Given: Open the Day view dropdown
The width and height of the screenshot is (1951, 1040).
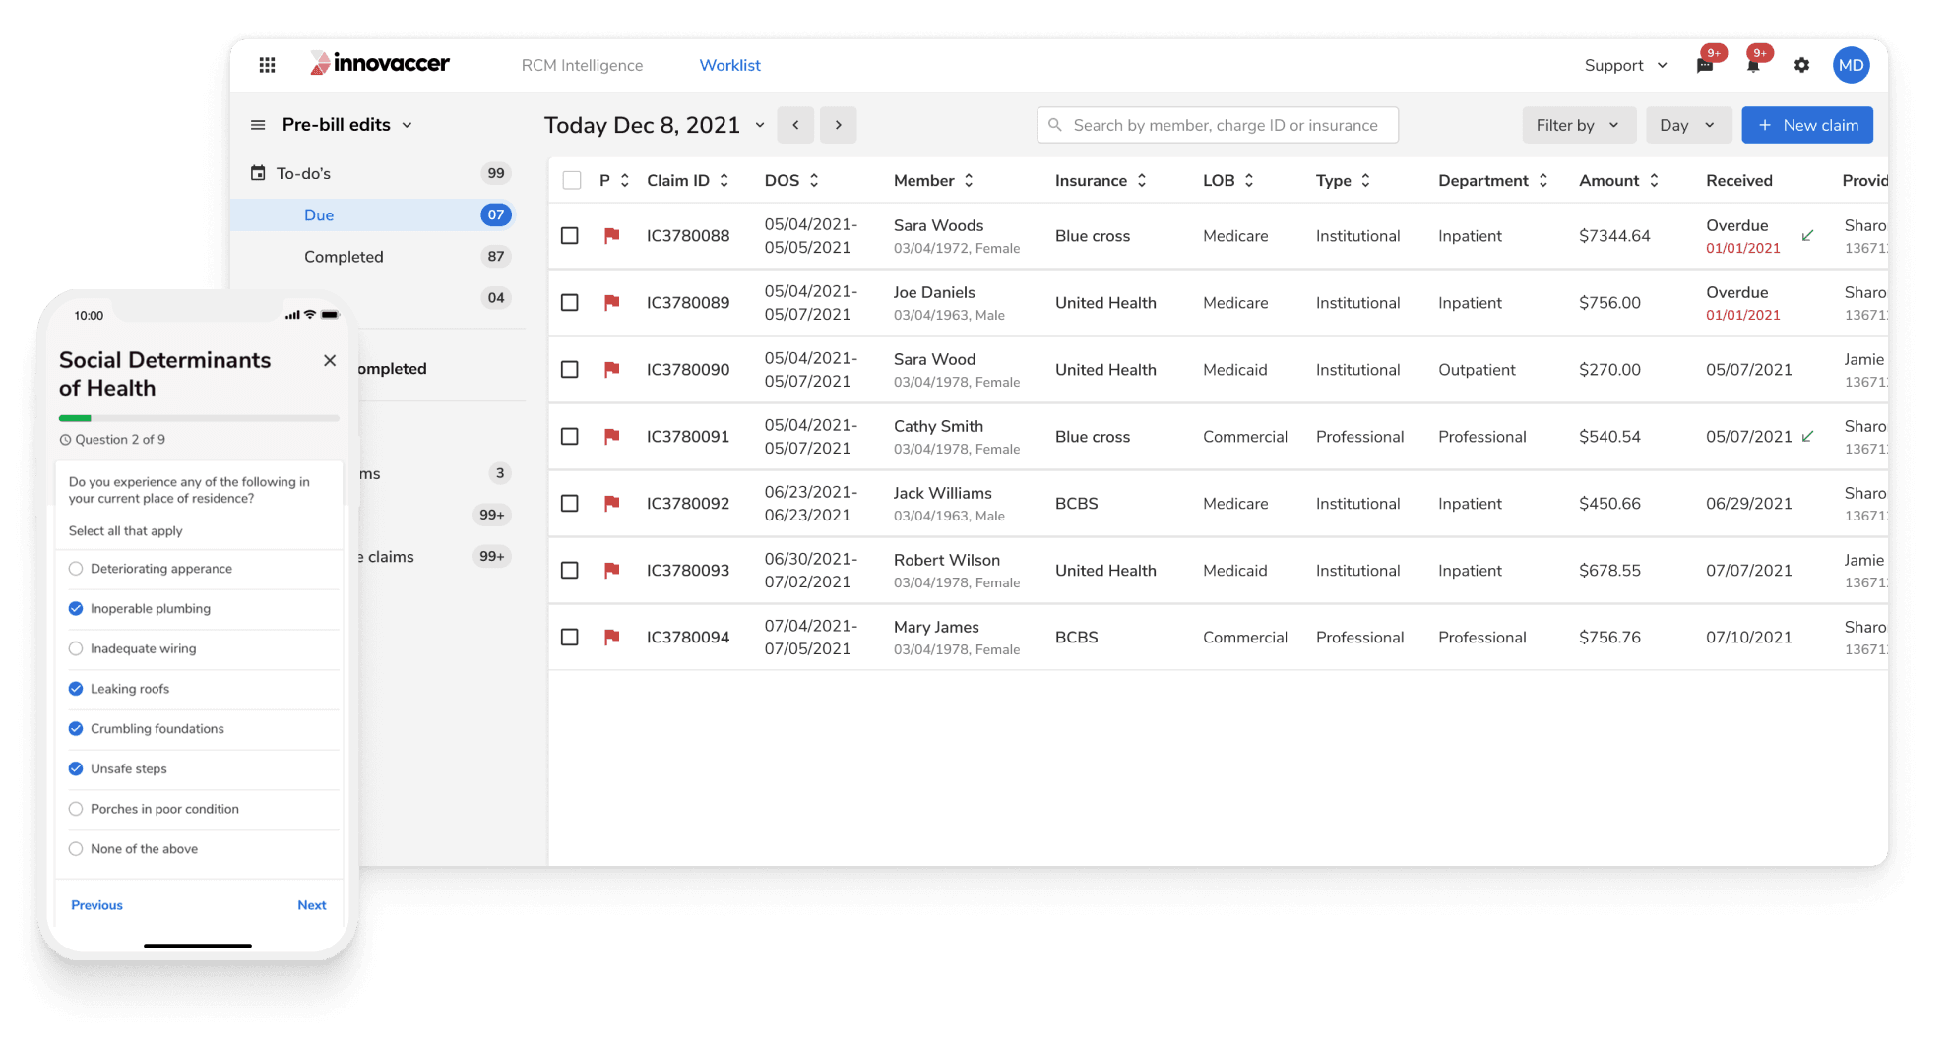Looking at the screenshot, I should (x=1688, y=125).
